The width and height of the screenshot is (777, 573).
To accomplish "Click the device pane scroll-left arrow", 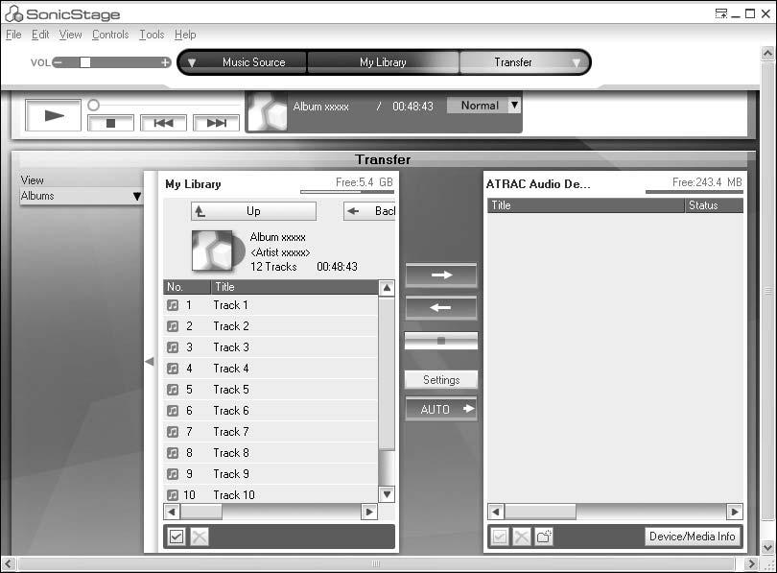I will click(x=496, y=512).
